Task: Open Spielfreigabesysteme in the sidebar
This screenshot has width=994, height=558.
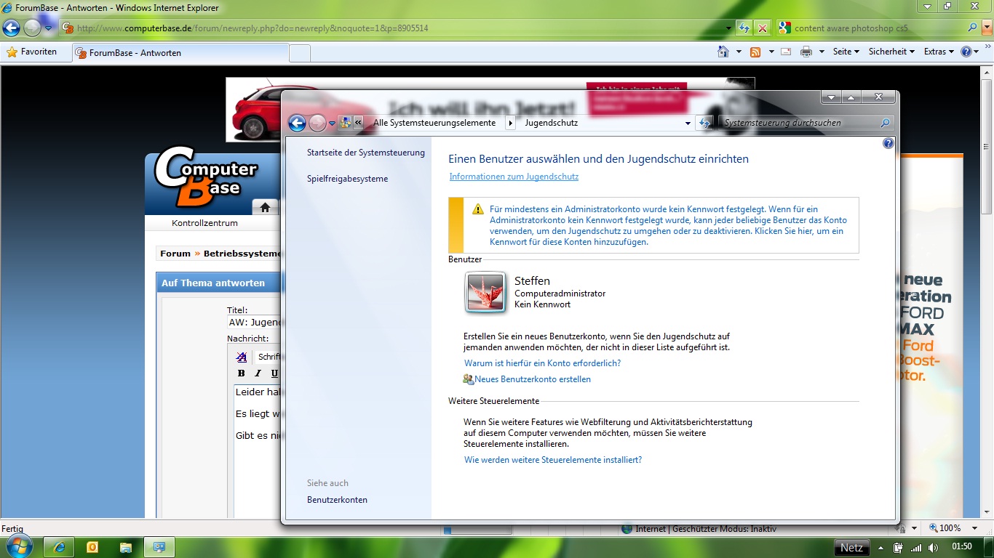Action: point(347,179)
